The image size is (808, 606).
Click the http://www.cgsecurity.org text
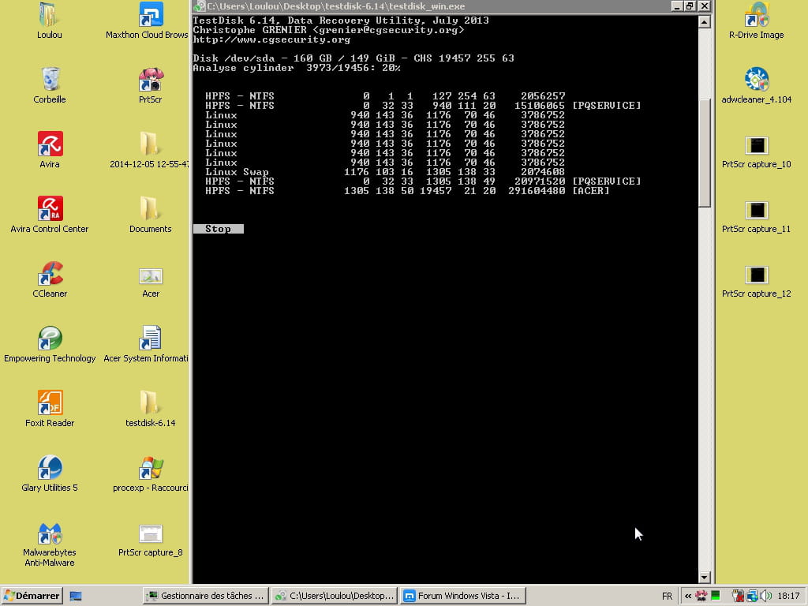click(x=271, y=39)
